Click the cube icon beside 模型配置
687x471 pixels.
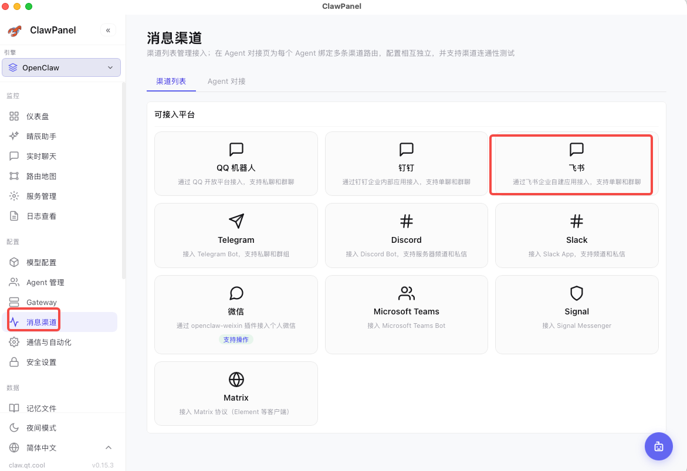[14, 262]
